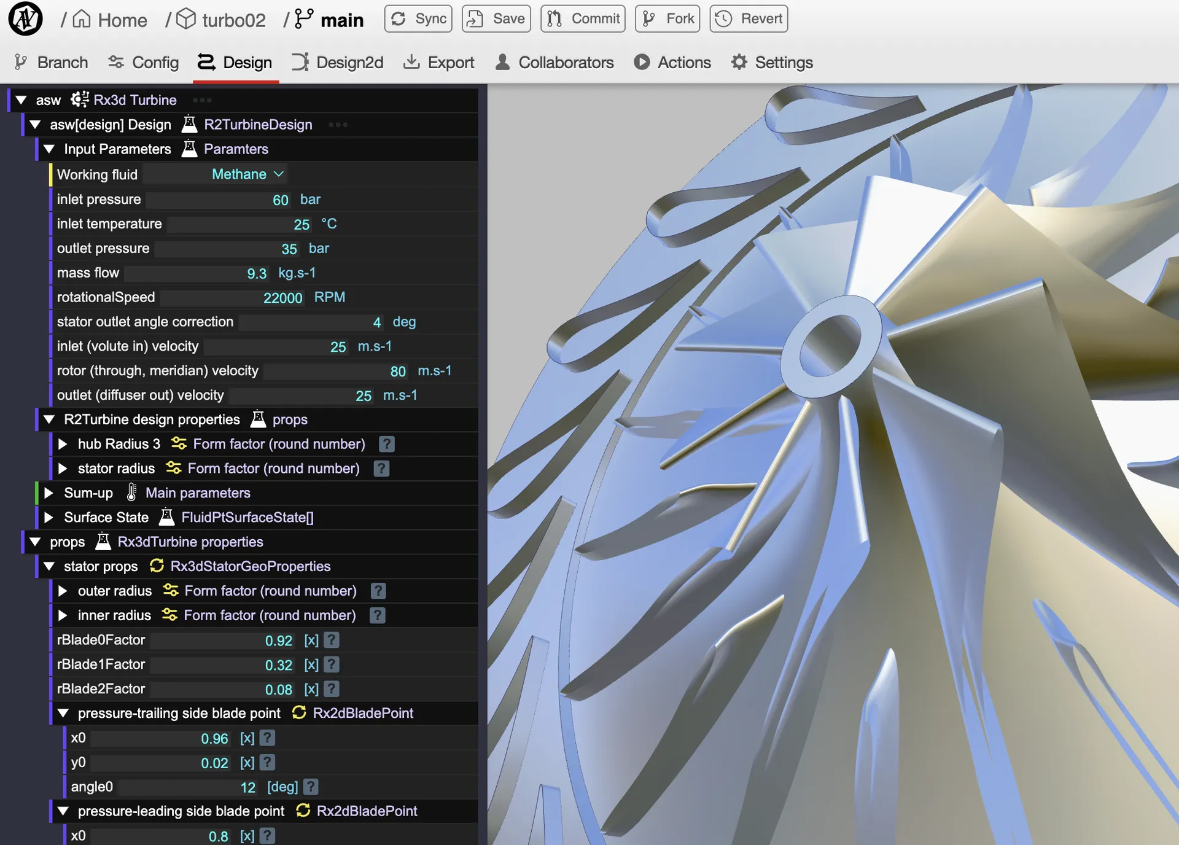Click the props flask icon beside R2Turbine design properties
Screen dimensions: 1179x845
pos(258,419)
